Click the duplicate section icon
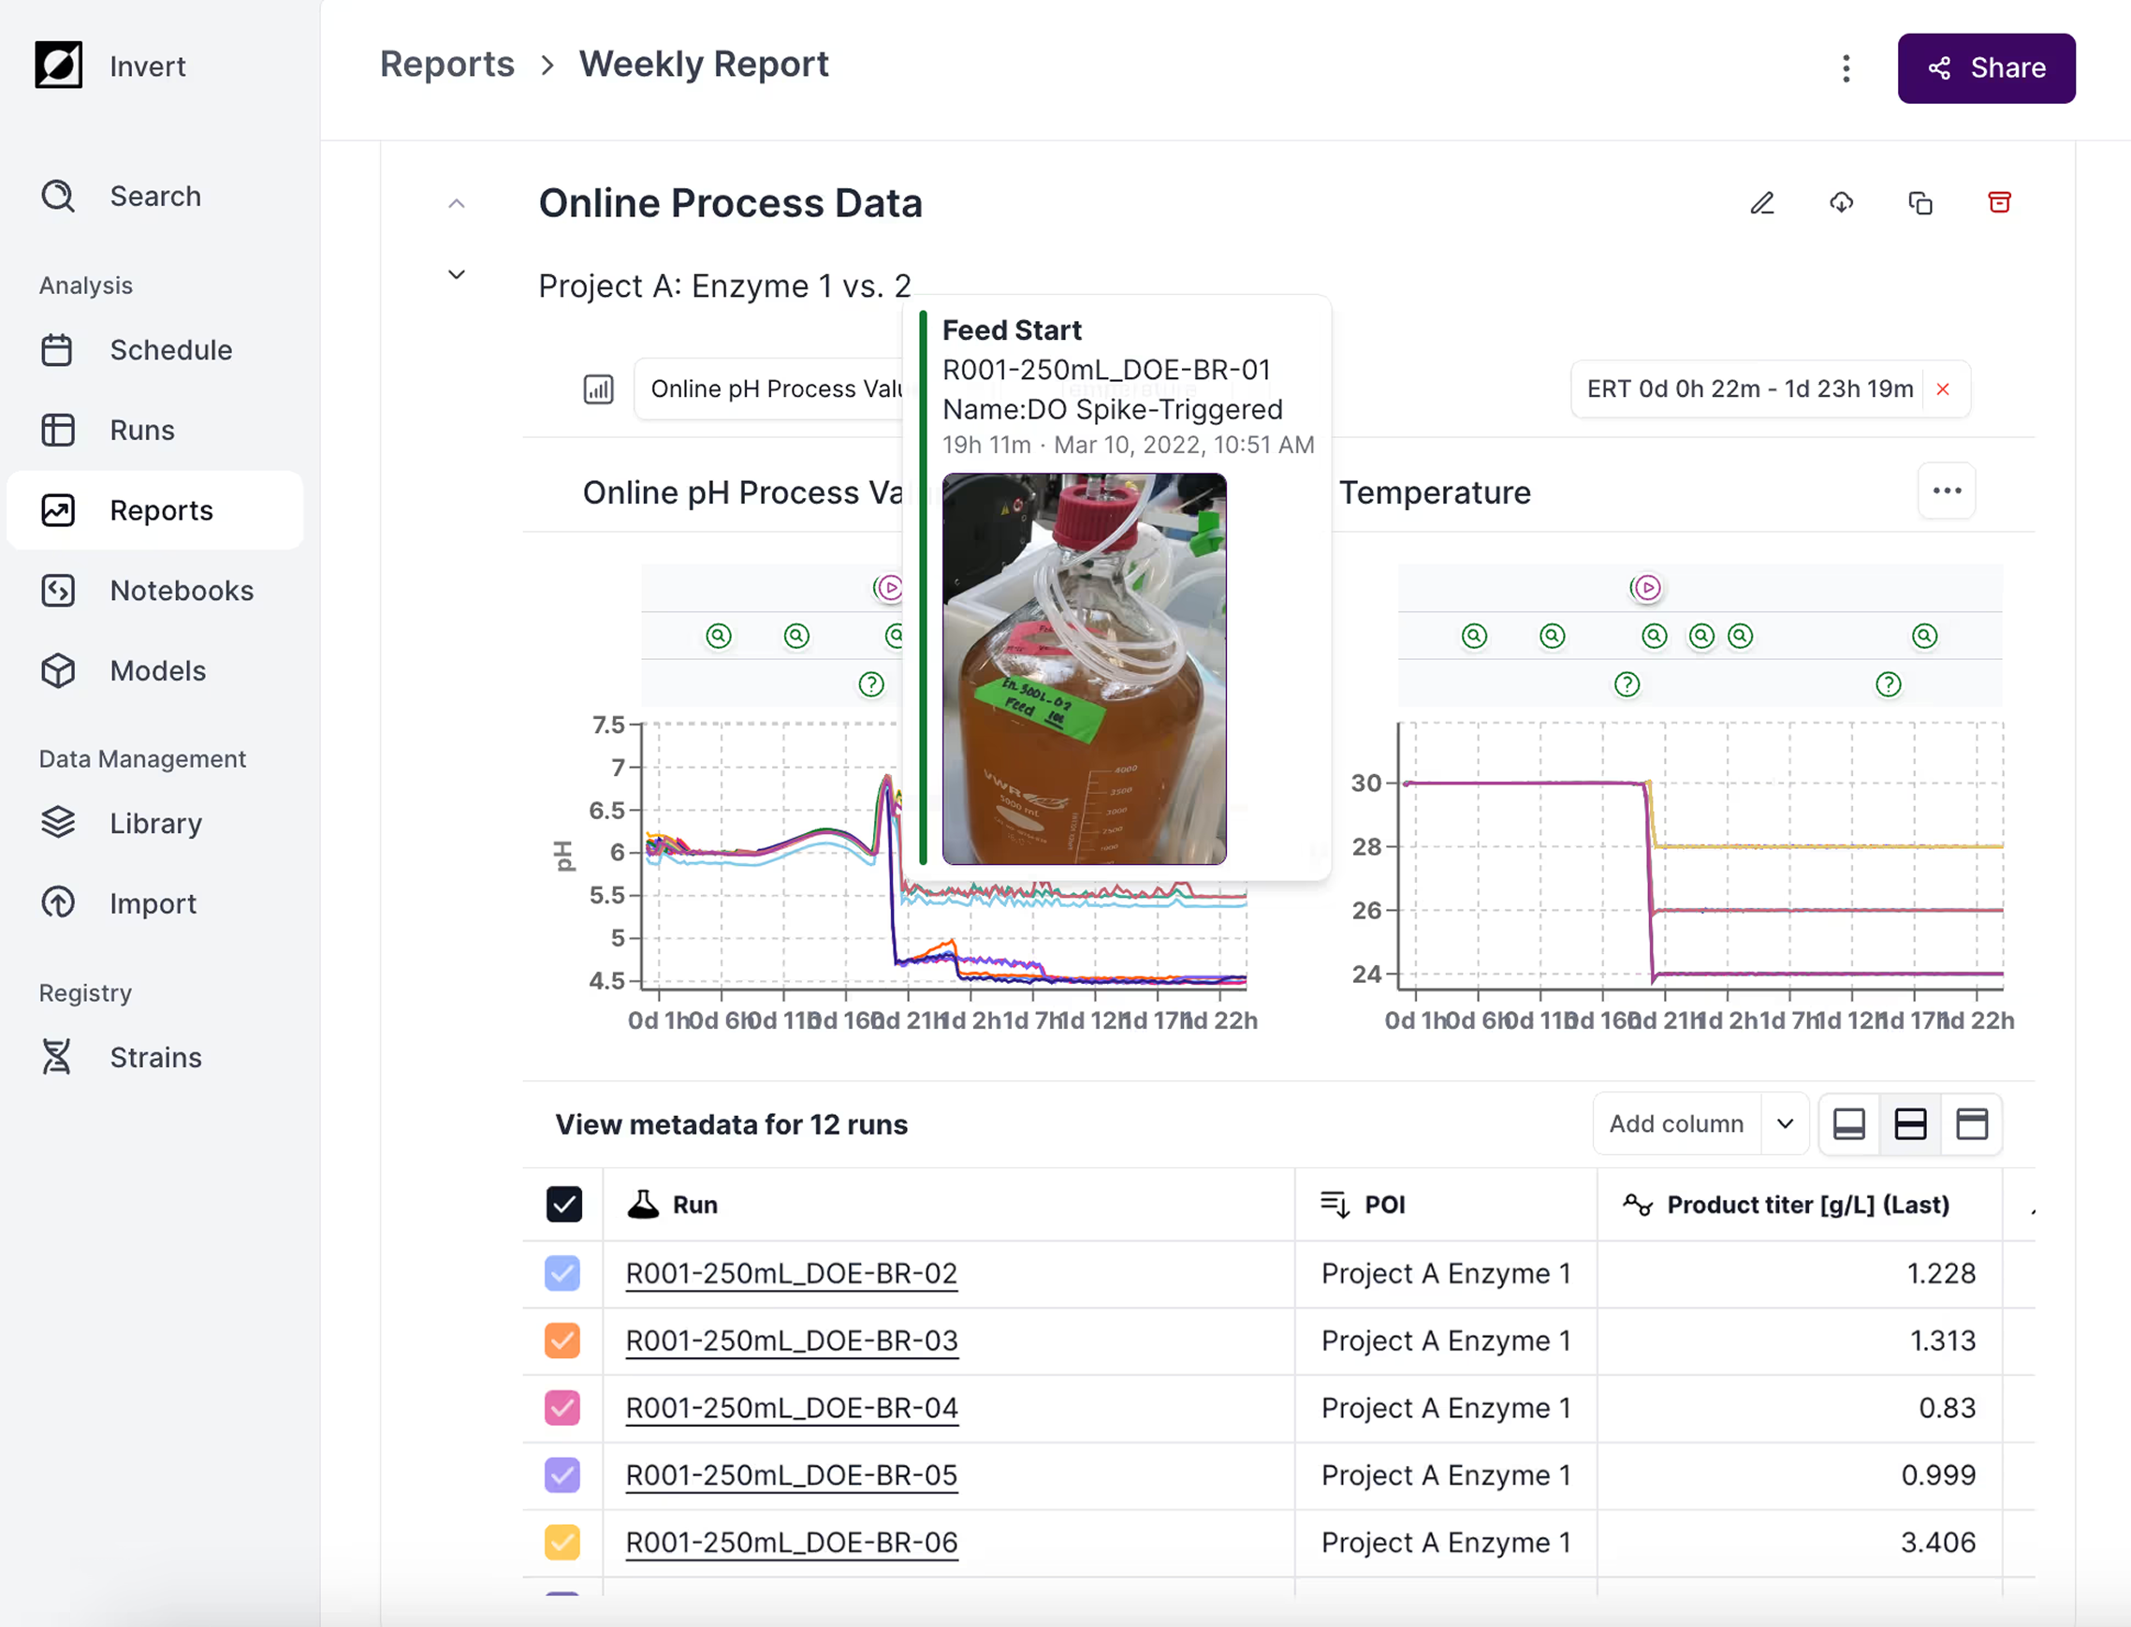This screenshot has height=1627, width=2131. tap(1919, 203)
